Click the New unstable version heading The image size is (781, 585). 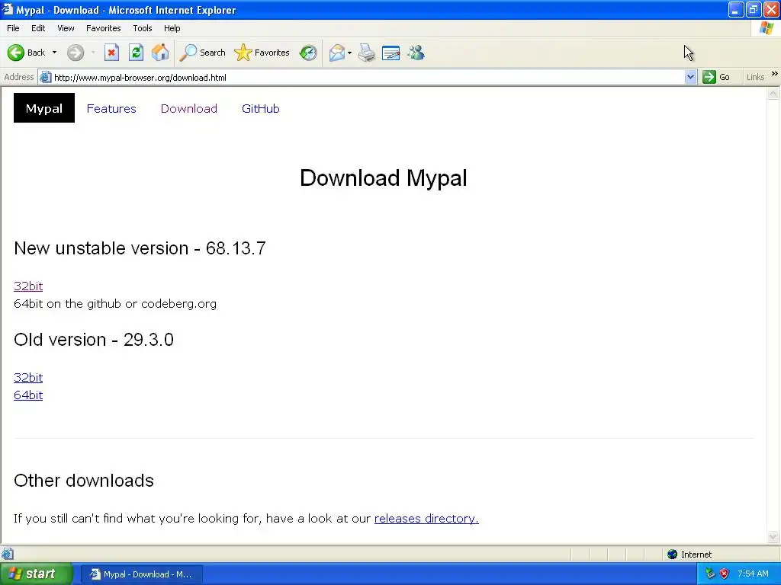coord(140,248)
